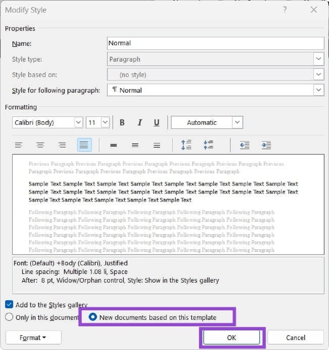
Task: Center align the paragraph text
Action: tap(40, 145)
